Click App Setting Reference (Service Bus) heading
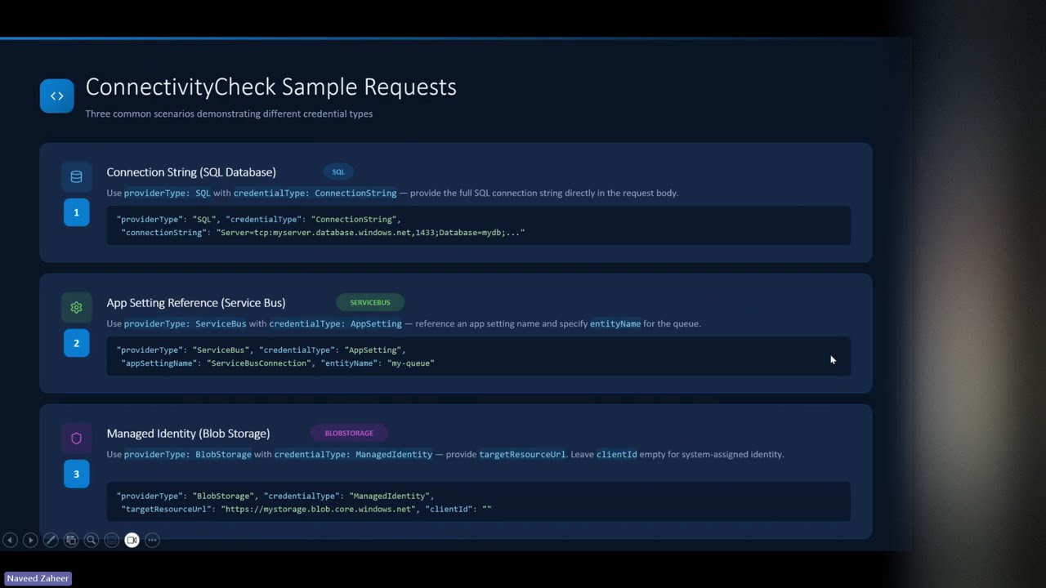Viewport: 1046px width, 588px height. coord(196,302)
